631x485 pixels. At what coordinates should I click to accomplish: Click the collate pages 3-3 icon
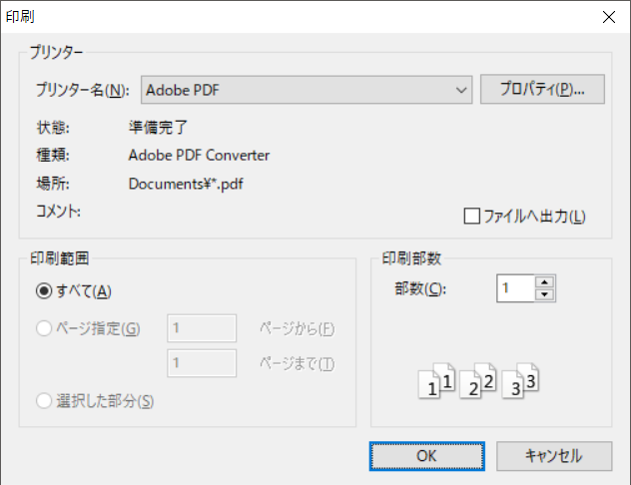pos(520,381)
